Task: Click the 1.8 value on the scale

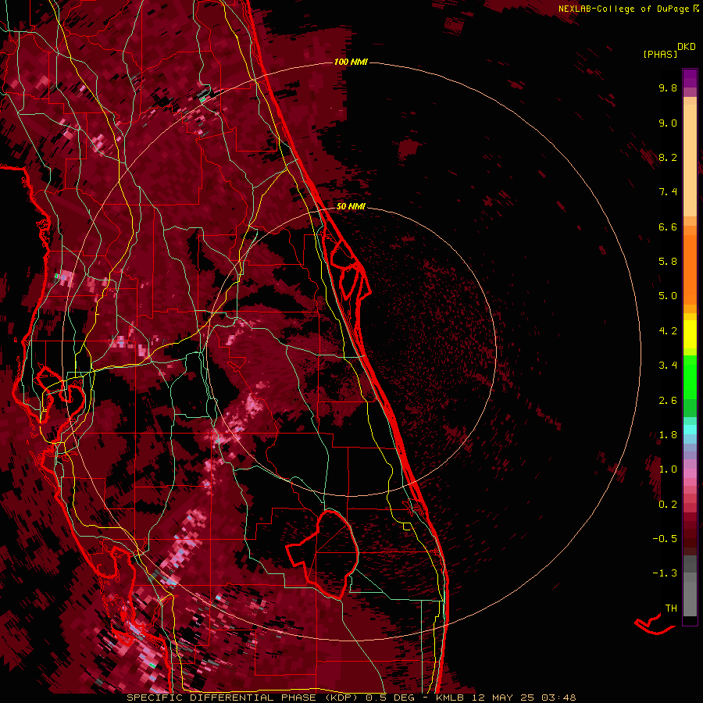Action: pyautogui.click(x=668, y=435)
